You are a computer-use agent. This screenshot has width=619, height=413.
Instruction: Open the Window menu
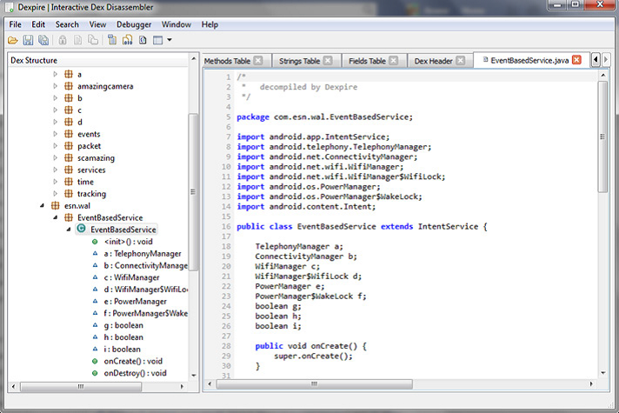pyautogui.click(x=176, y=24)
